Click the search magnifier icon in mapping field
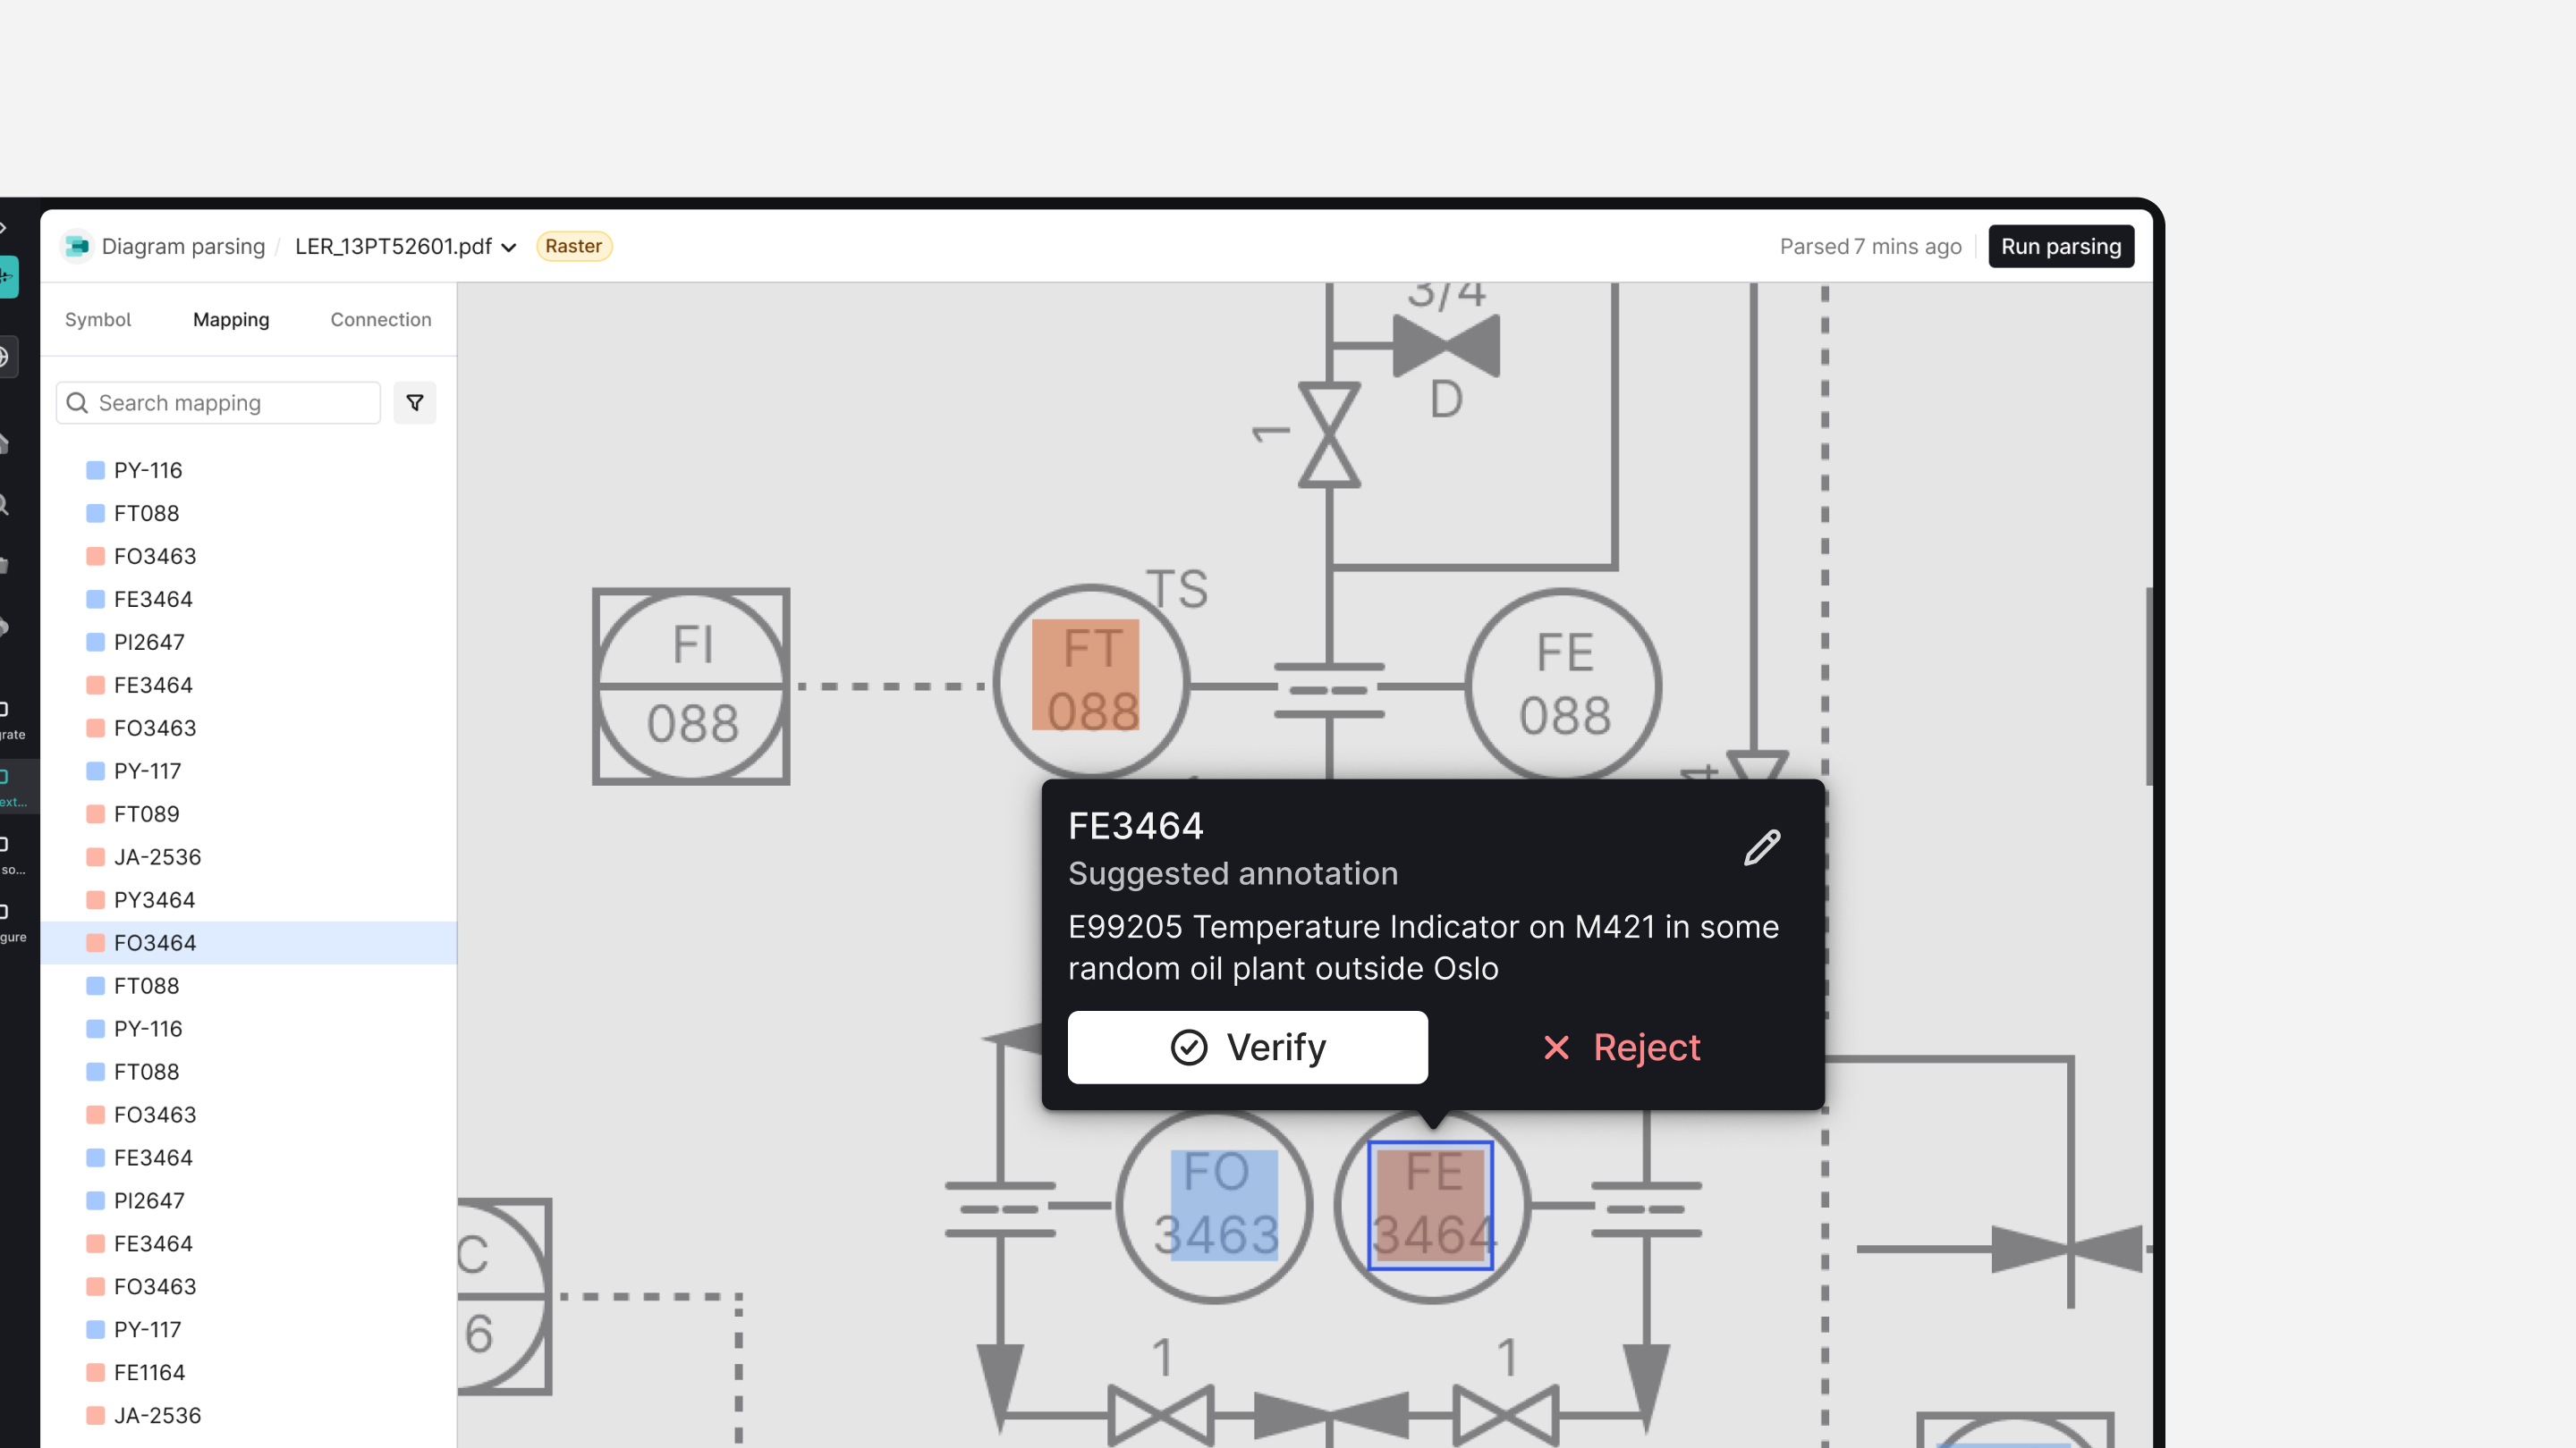The image size is (2576, 1448). click(x=78, y=403)
